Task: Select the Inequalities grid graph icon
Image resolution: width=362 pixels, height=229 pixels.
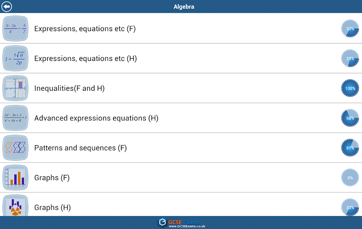Action: coord(16,88)
